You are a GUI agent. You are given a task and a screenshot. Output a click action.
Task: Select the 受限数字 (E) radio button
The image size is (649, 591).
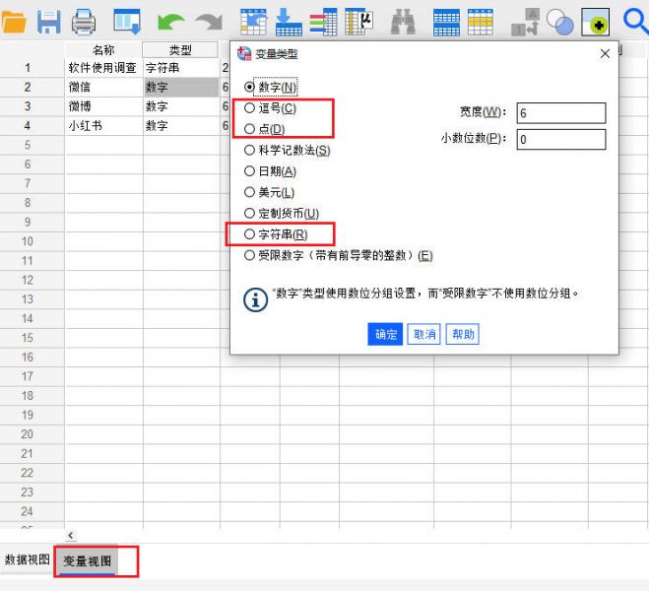249,255
